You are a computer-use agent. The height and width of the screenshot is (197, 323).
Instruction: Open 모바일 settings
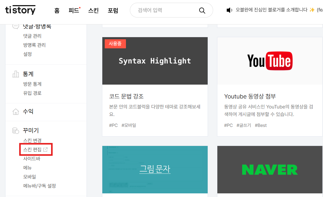(30, 177)
